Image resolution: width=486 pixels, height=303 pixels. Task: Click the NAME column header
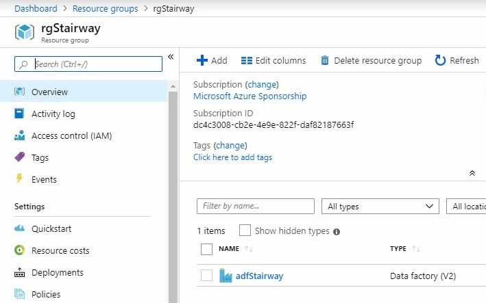(x=229, y=248)
